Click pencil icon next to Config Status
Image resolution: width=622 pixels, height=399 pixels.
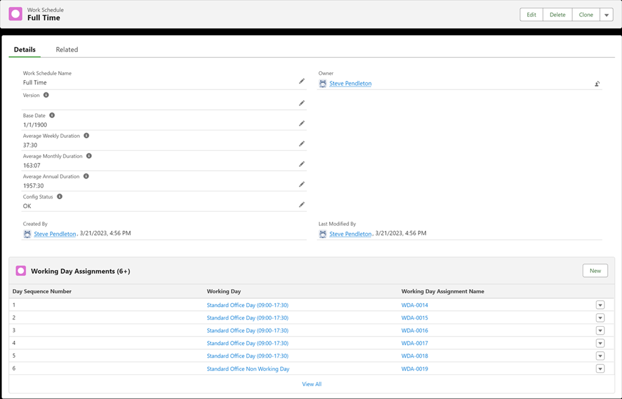(x=301, y=205)
